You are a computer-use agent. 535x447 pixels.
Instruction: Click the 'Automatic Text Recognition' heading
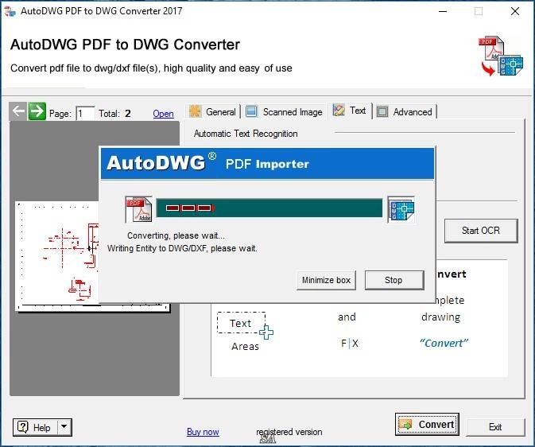click(x=246, y=134)
